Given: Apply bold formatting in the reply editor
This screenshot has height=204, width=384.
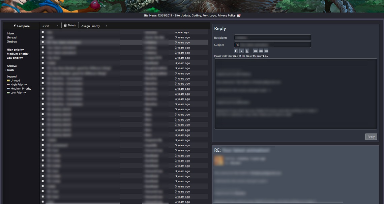Looking at the screenshot, I should [x=236, y=51].
